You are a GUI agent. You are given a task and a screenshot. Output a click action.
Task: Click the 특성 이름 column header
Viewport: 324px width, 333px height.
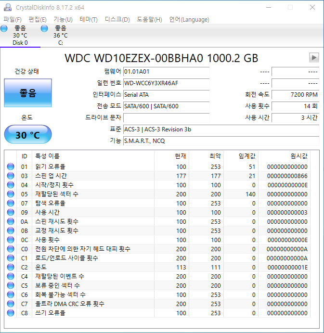(x=93, y=156)
